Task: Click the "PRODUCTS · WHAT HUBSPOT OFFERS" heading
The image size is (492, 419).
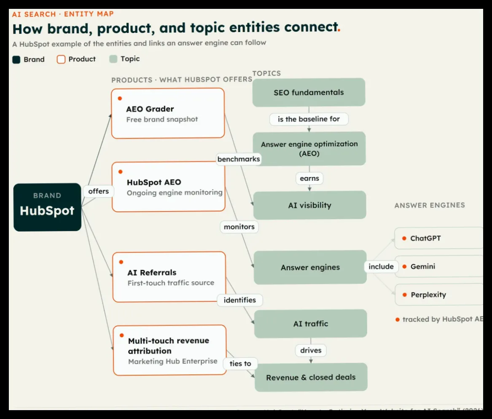Action: coord(182,80)
